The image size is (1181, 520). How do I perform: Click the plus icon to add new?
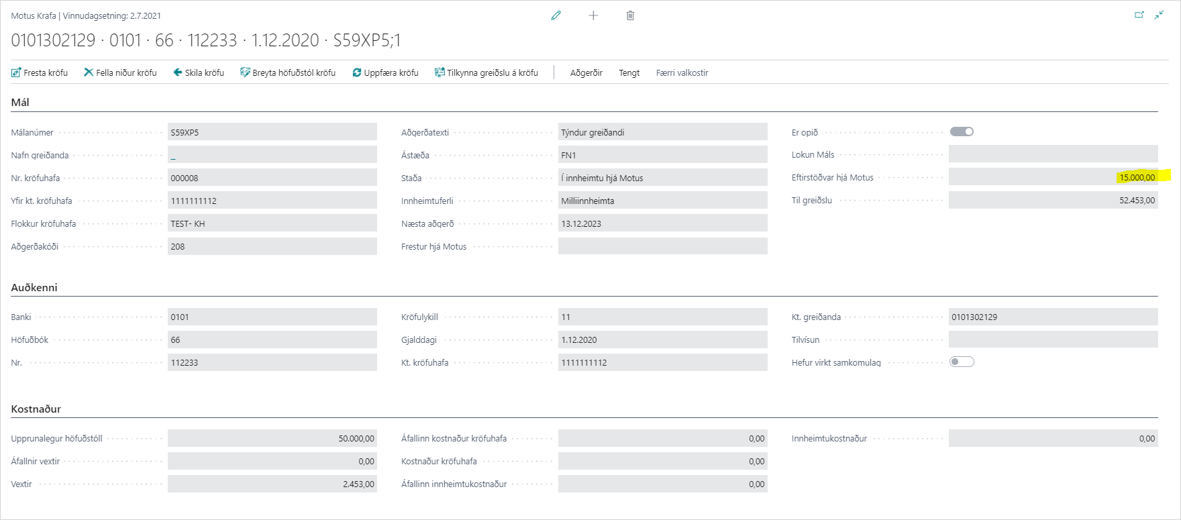(593, 15)
